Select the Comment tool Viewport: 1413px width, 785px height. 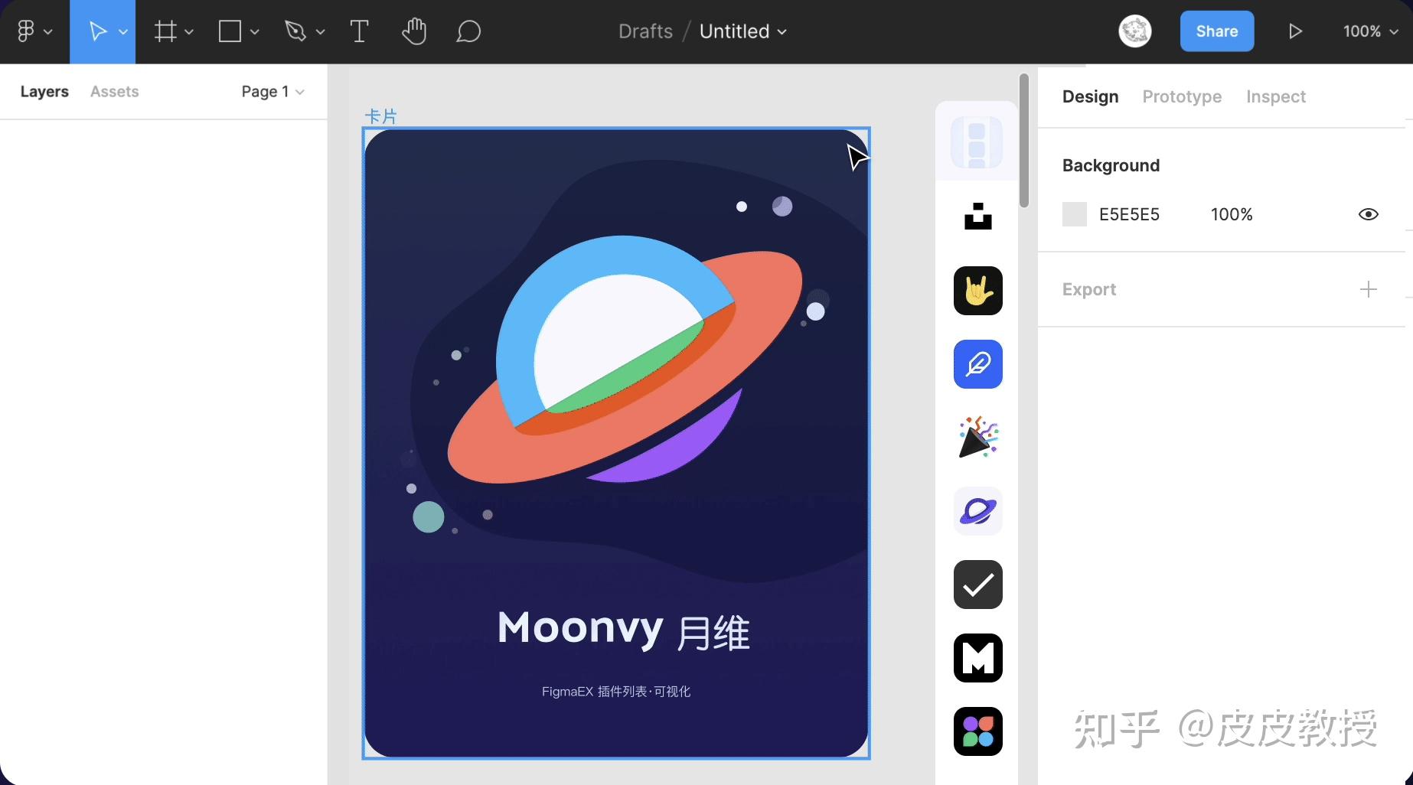(x=468, y=31)
